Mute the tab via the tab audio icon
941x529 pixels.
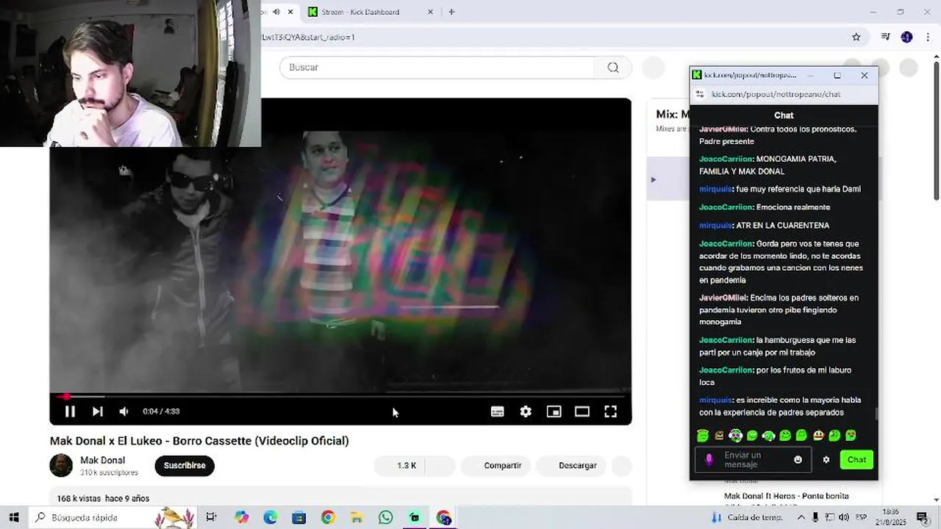[x=276, y=12]
